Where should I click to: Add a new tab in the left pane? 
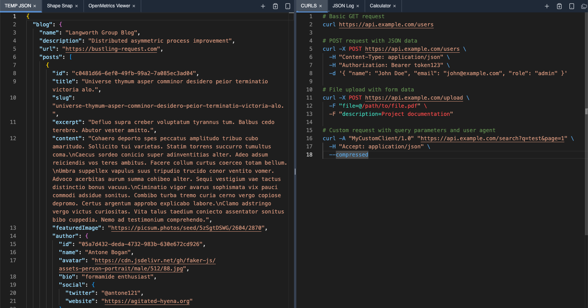pos(263,6)
